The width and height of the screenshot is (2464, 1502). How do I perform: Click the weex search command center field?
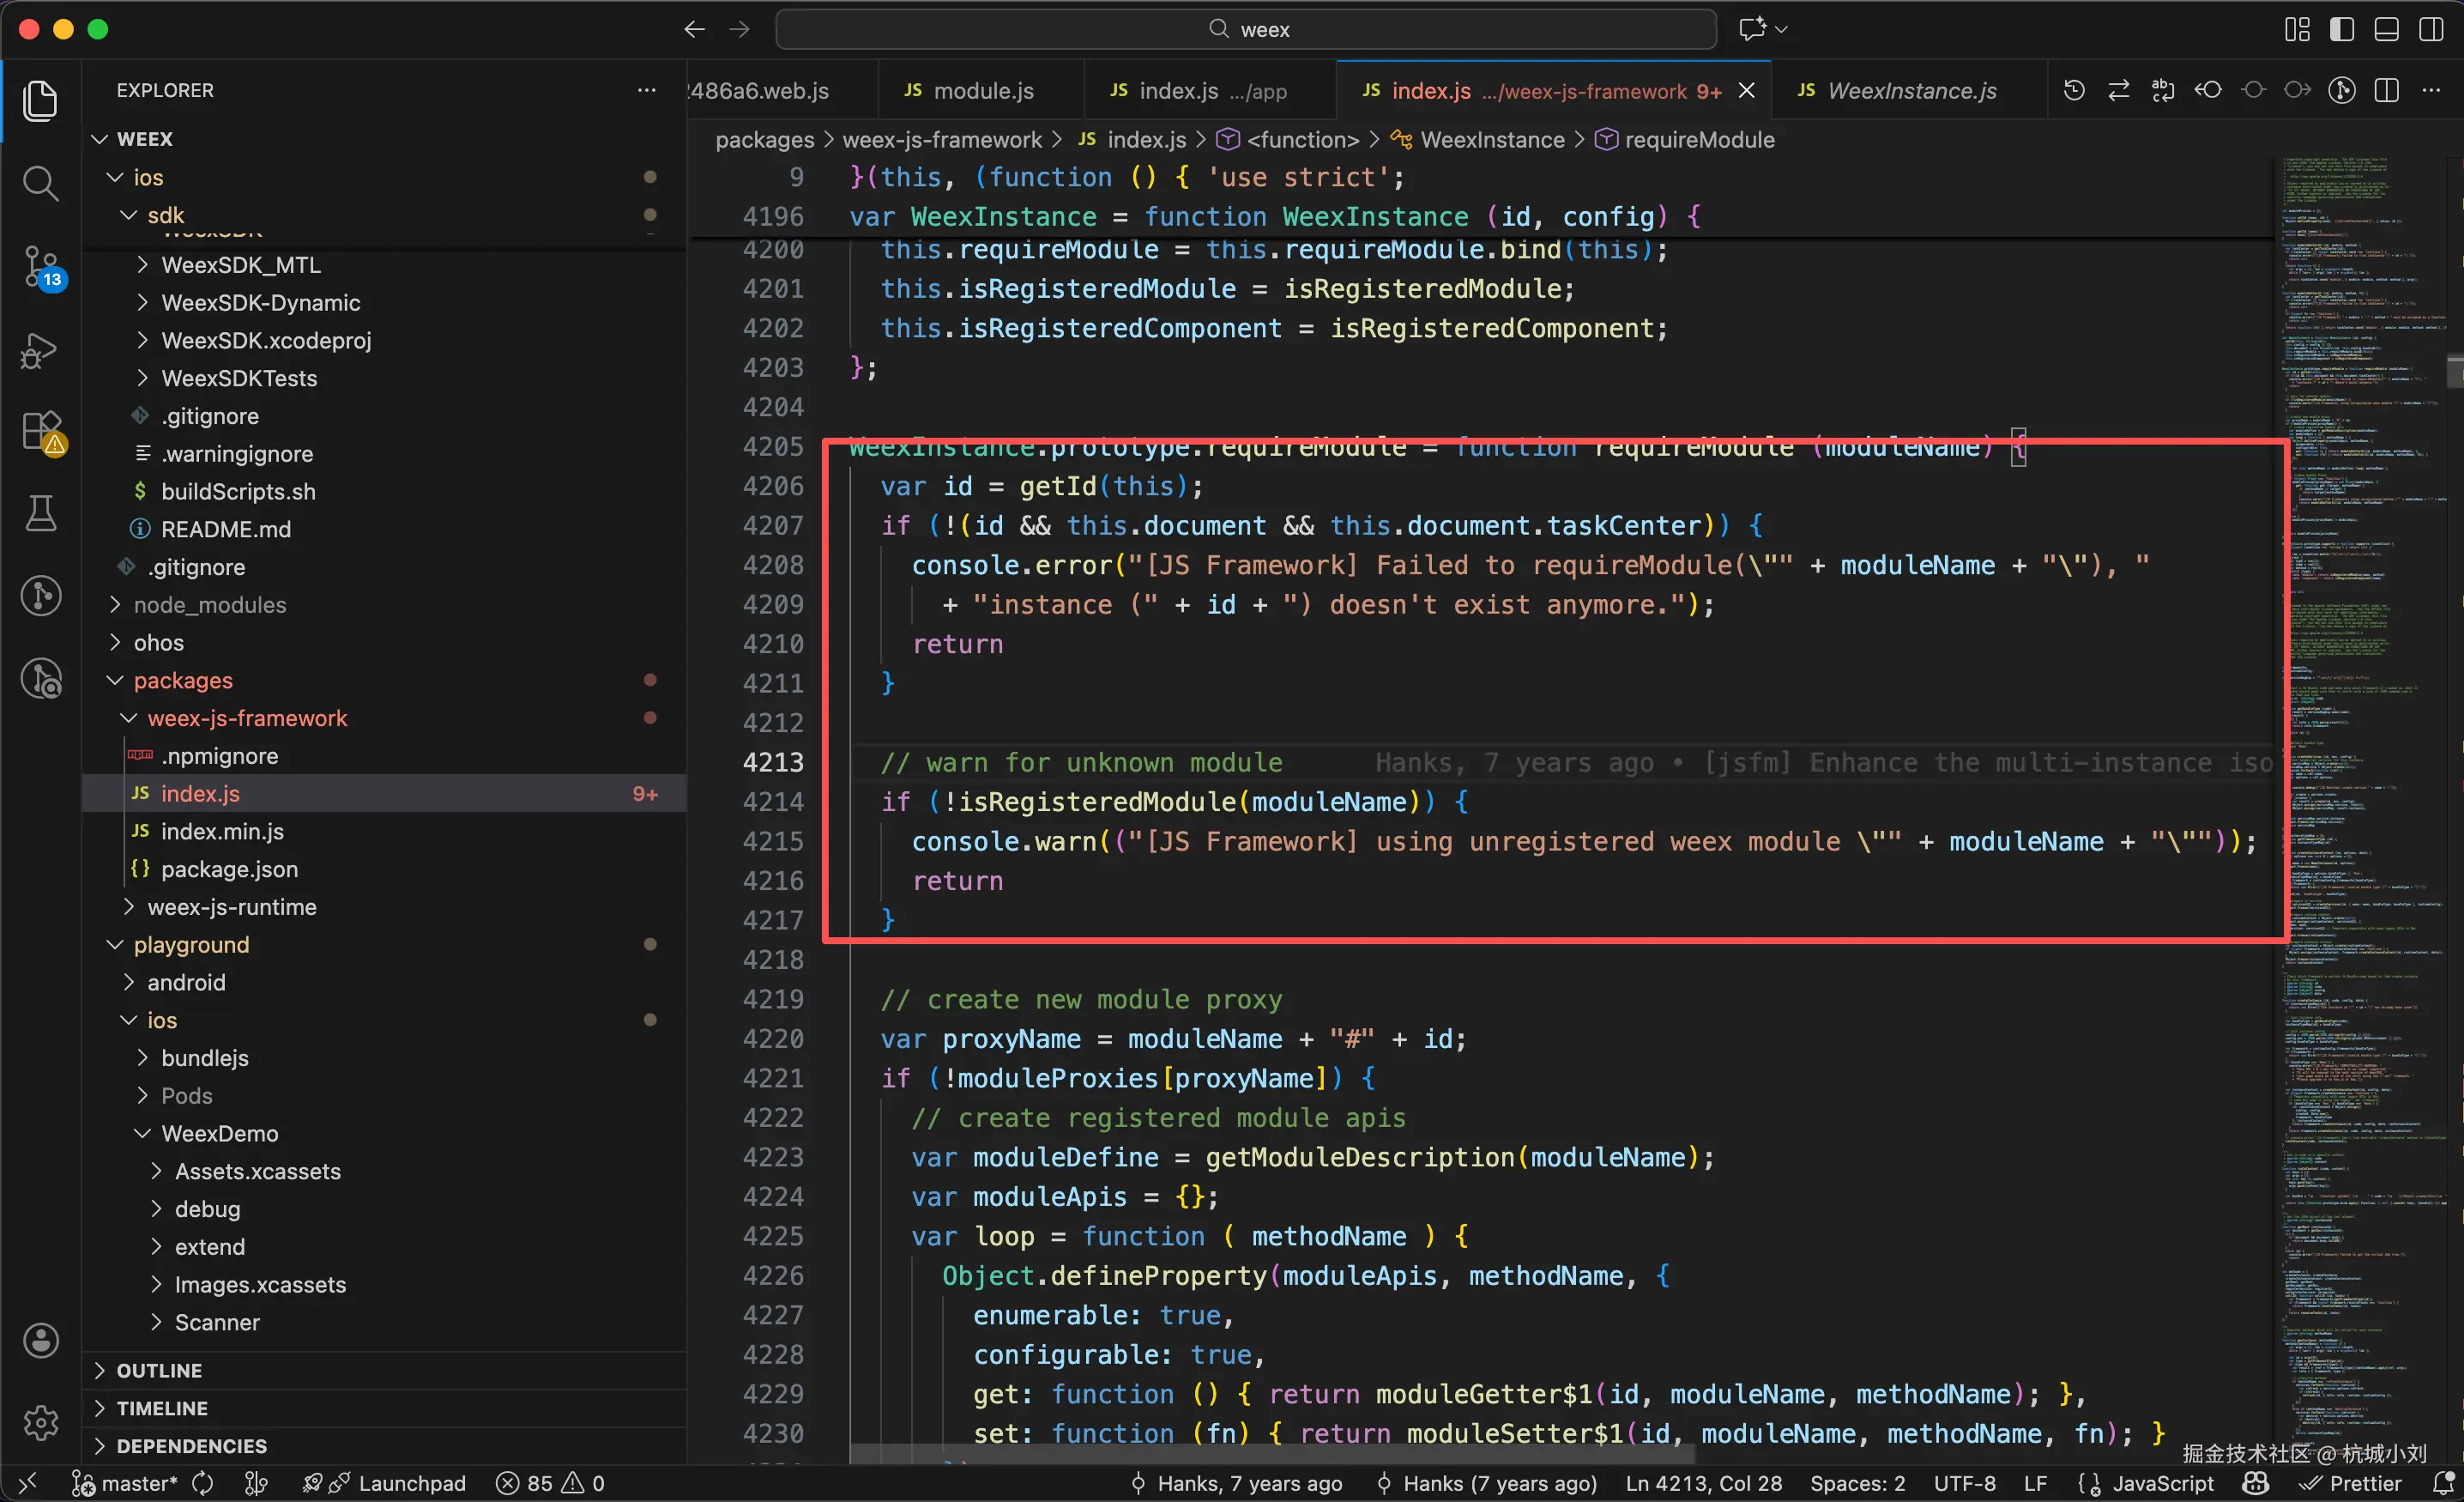[x=1246, y=29]
